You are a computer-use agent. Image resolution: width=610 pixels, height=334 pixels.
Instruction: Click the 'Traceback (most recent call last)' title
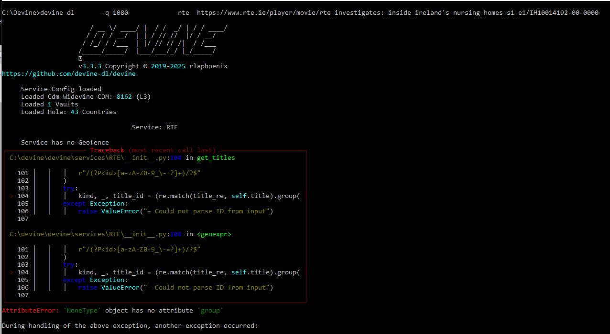(153, 150)
